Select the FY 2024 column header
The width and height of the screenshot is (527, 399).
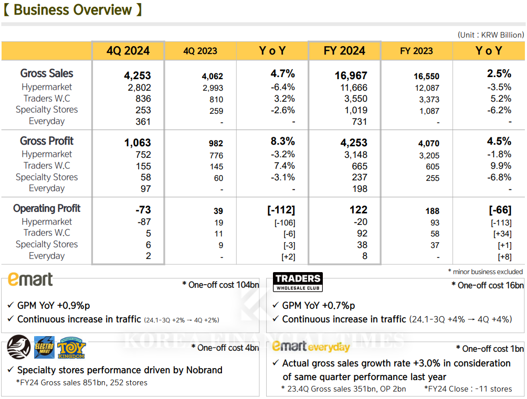(344, 50)
